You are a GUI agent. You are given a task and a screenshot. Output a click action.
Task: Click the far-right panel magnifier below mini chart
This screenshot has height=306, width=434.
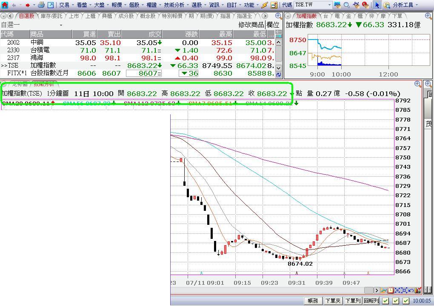coord(428,84)
